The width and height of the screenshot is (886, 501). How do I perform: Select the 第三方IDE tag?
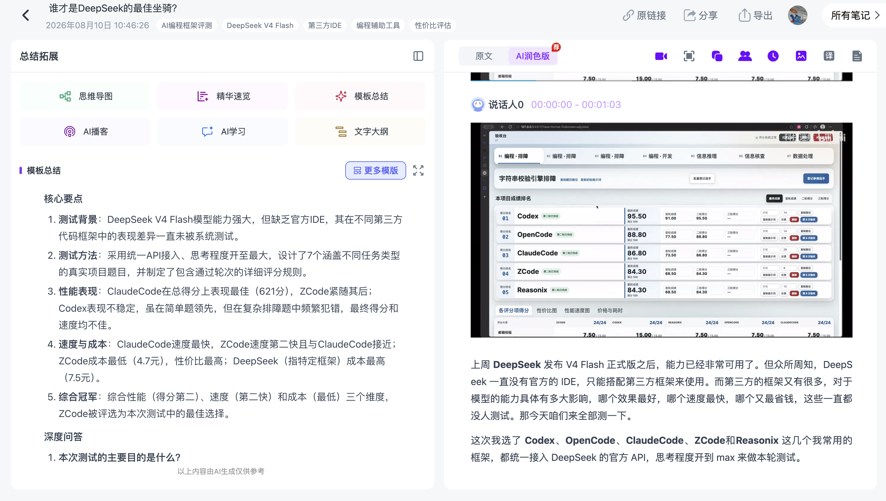325,26
